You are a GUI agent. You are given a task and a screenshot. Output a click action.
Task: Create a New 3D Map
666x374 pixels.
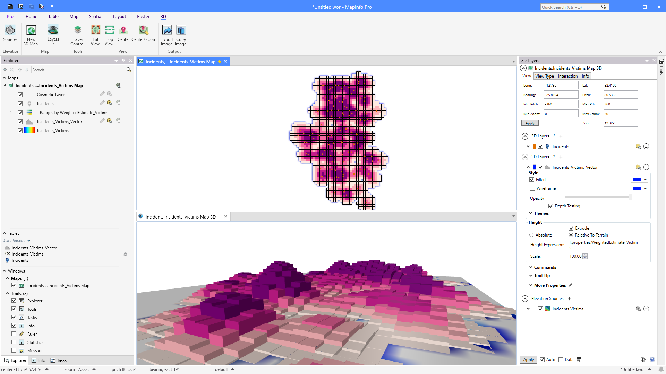[31, 35]
